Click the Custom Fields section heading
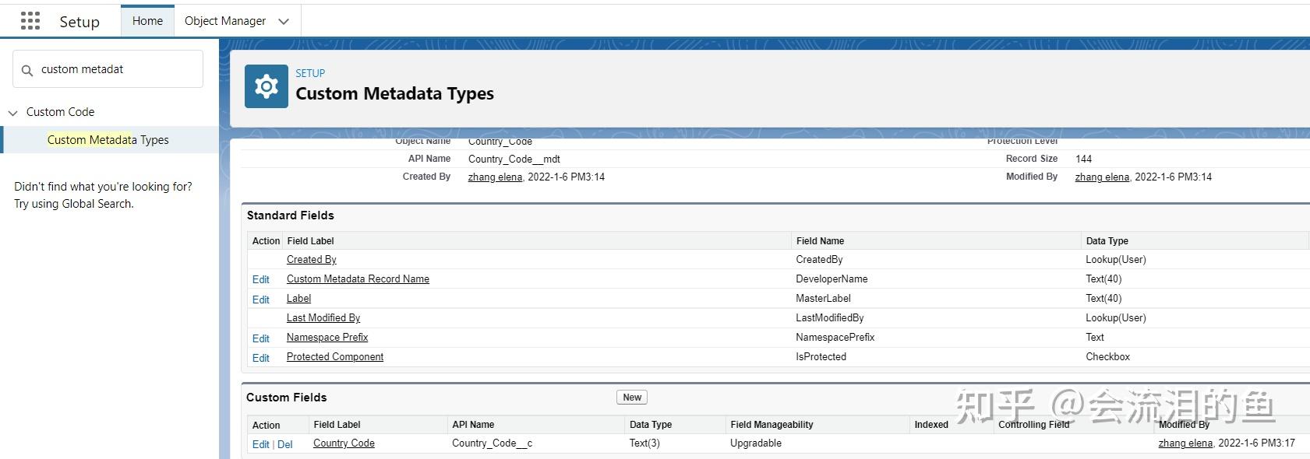Image resolution: width=1310 pixels, height=459 pixels. coord(287,398)
